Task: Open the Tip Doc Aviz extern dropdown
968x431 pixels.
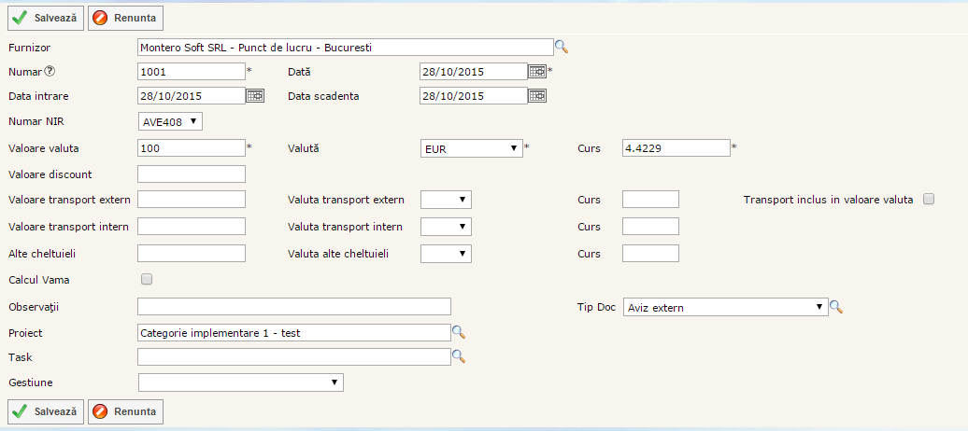Action: pyautogui.click(x=725, y=307)
